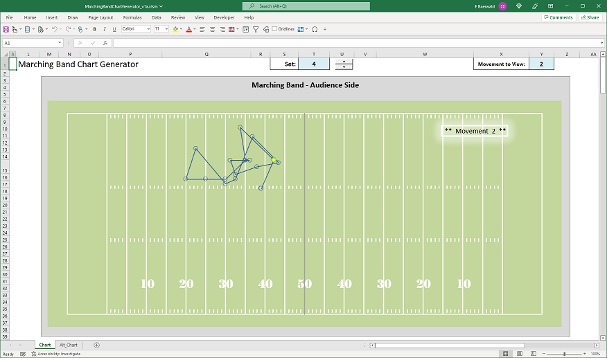Click the zoom slider in status bar
The height and width of the screenshot is (358, 607).
[x=564, y=354]
